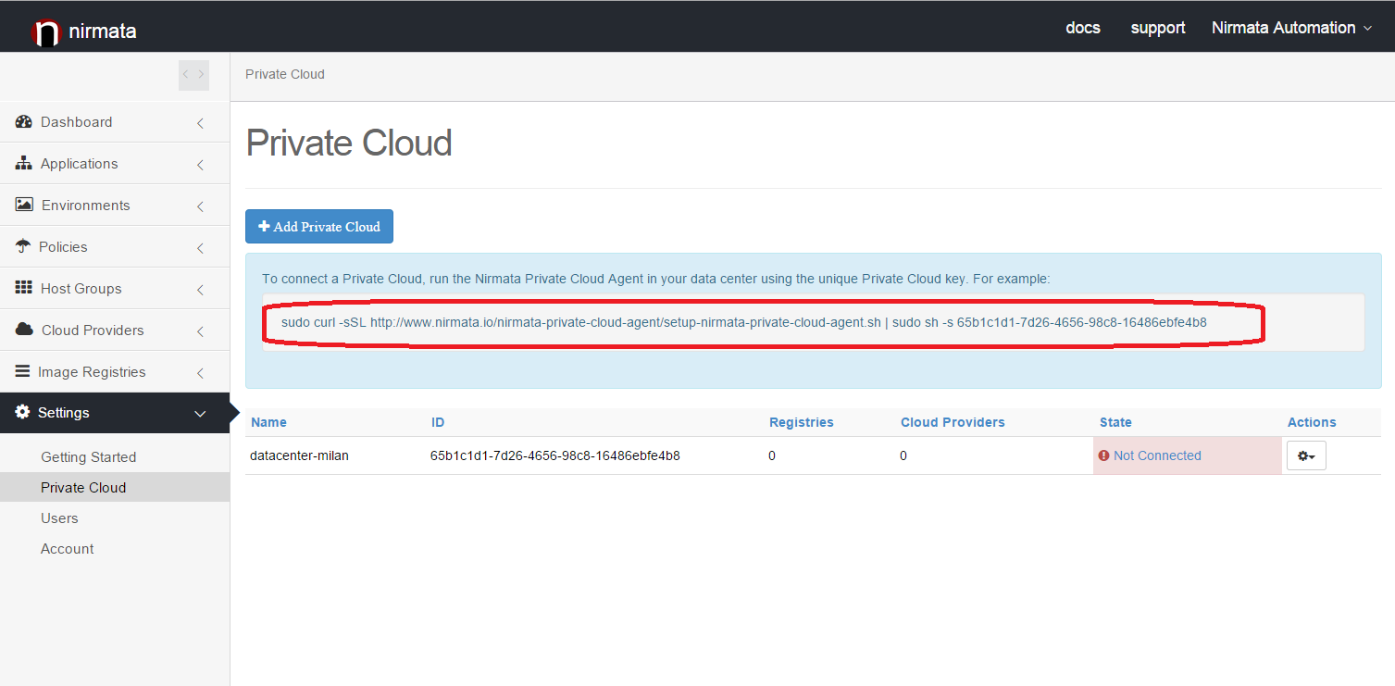
Task: Sort table by ID column header
Action: 438,422
